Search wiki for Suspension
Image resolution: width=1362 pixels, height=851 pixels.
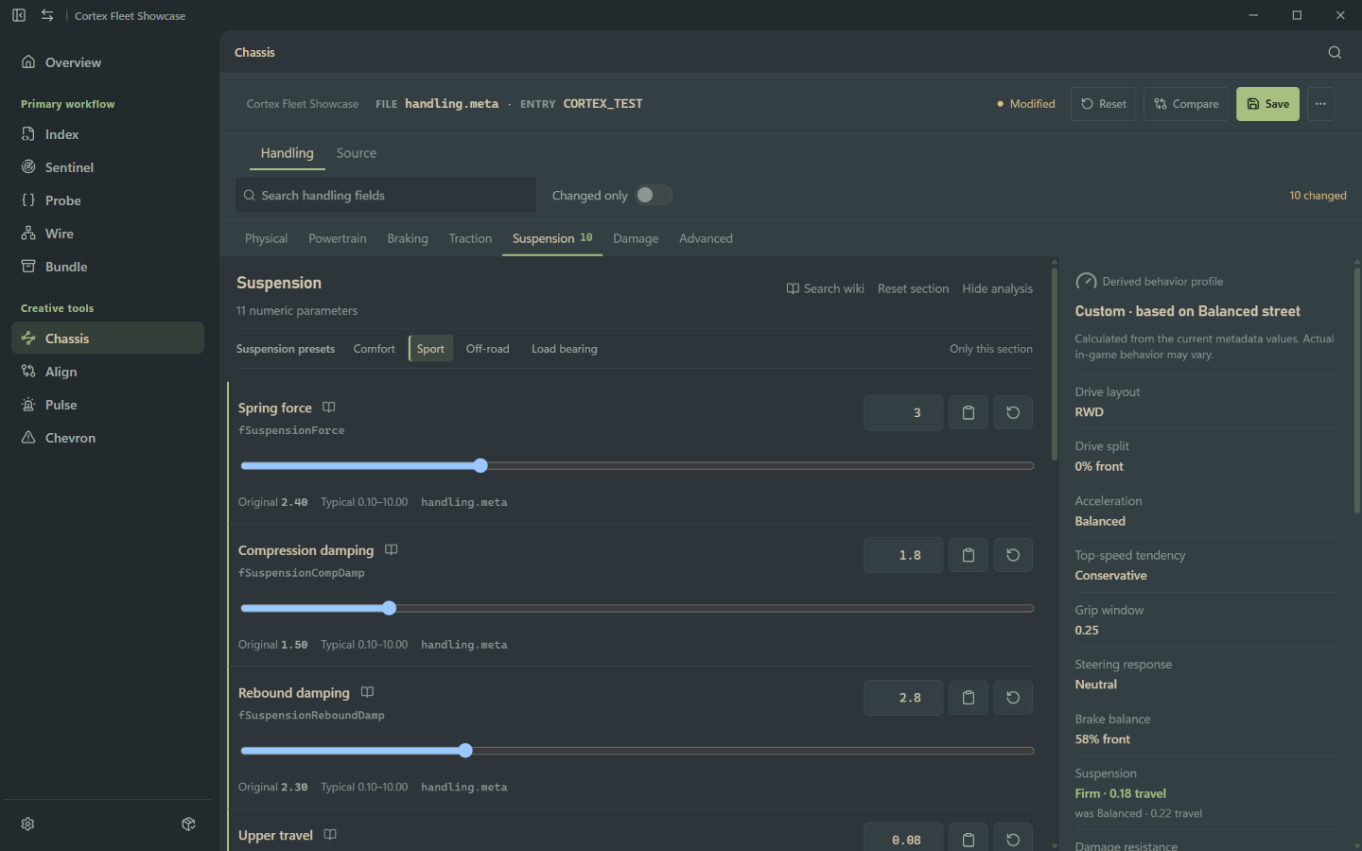tap(826, 288)
